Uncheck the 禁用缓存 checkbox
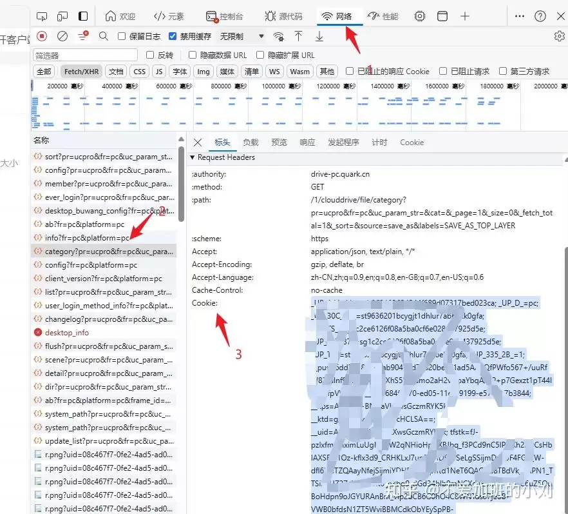 (173, 37)
